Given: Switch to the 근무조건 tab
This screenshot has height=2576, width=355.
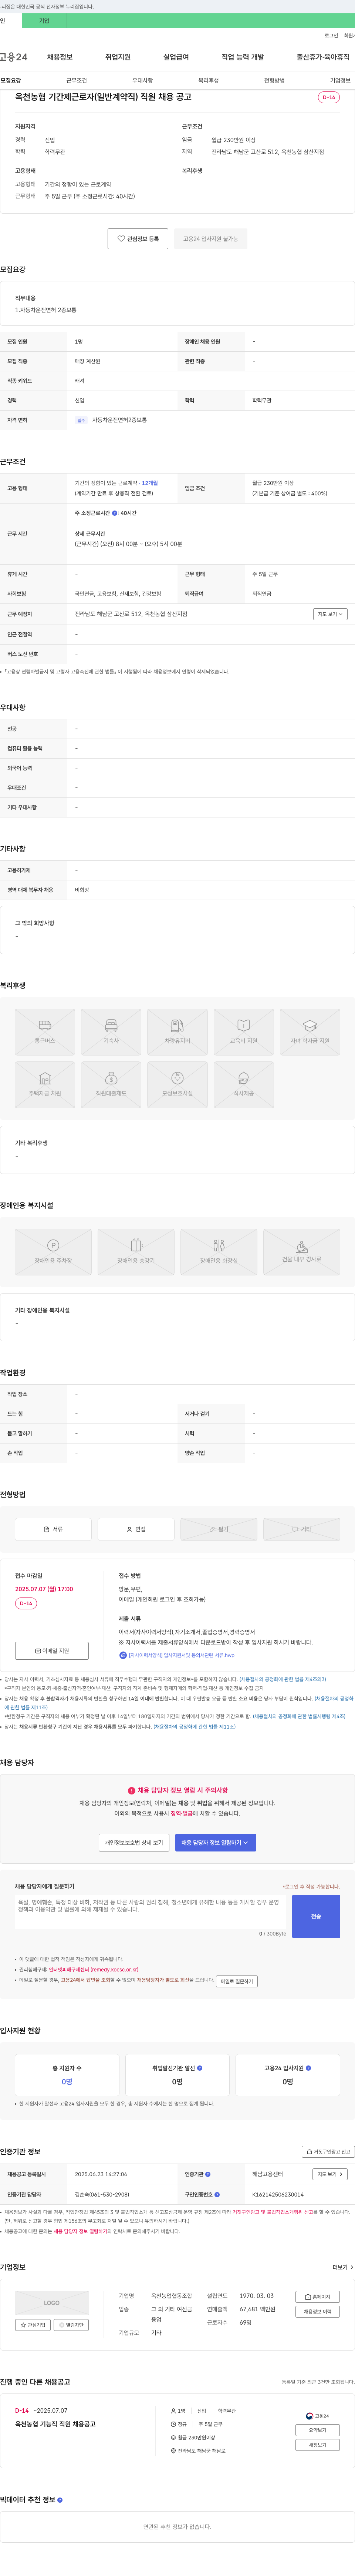Looking at the screenshot, I should (76, 80).
